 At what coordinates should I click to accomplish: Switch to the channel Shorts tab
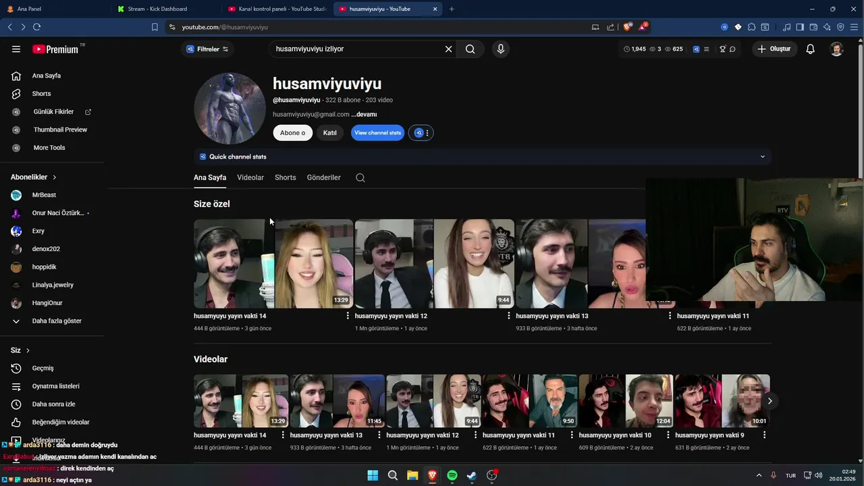point(286,178)
